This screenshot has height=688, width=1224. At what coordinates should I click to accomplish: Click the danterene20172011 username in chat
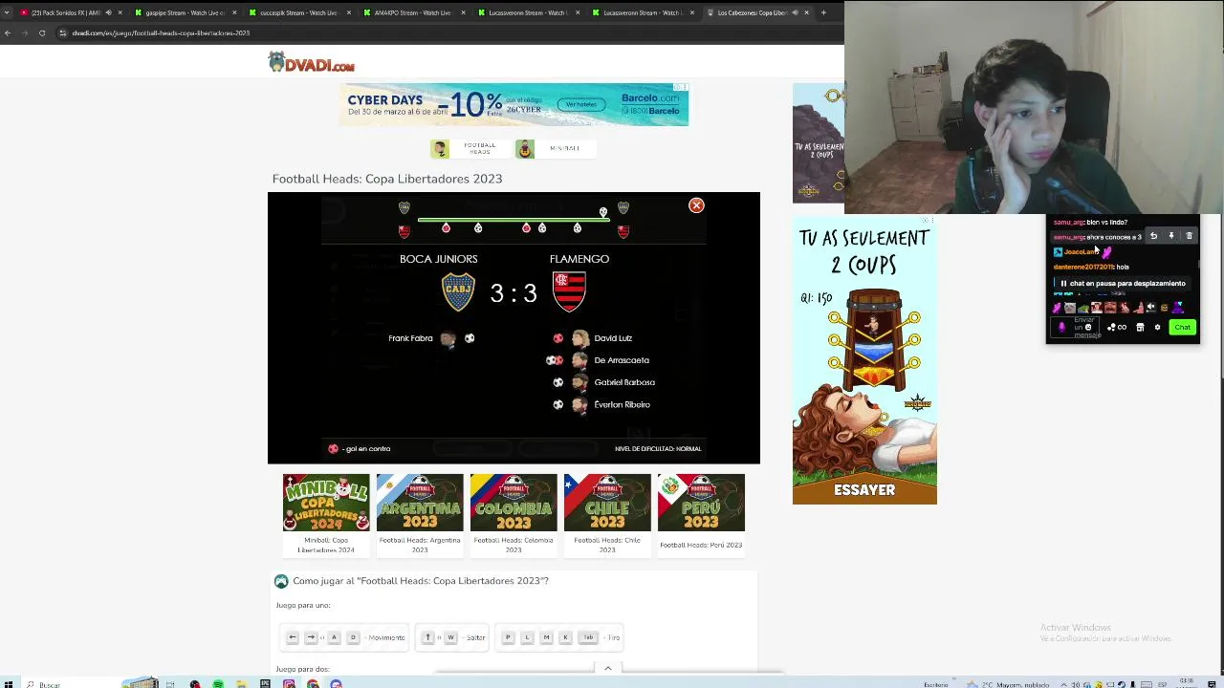(x=1083, y=267)
